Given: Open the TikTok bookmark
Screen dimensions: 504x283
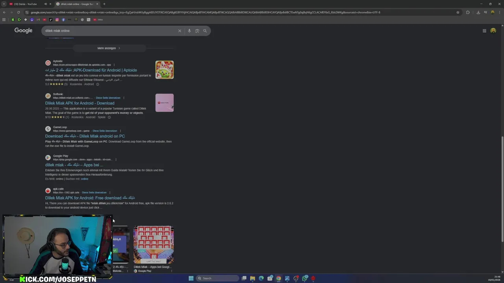Looking at the screenshot, I should click(x=51, y=20).
